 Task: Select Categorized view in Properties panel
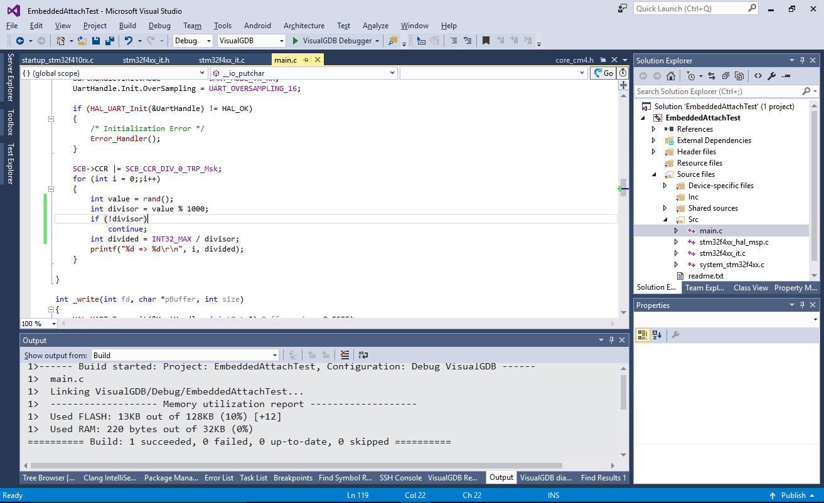(x=643, y=335)
